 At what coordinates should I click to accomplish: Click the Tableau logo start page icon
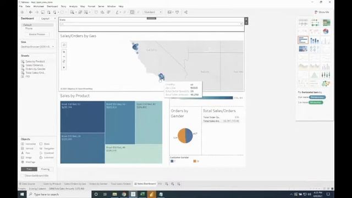(22, 12)
